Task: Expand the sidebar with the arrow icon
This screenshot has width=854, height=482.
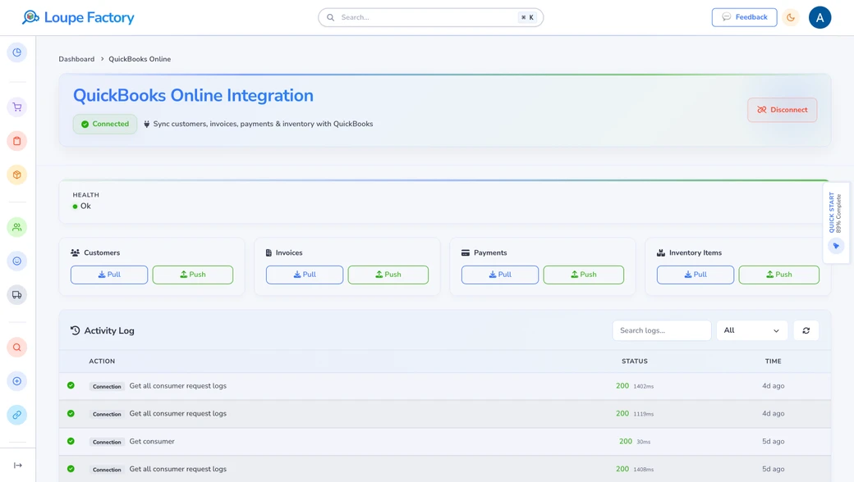Action: pos(17,465)
